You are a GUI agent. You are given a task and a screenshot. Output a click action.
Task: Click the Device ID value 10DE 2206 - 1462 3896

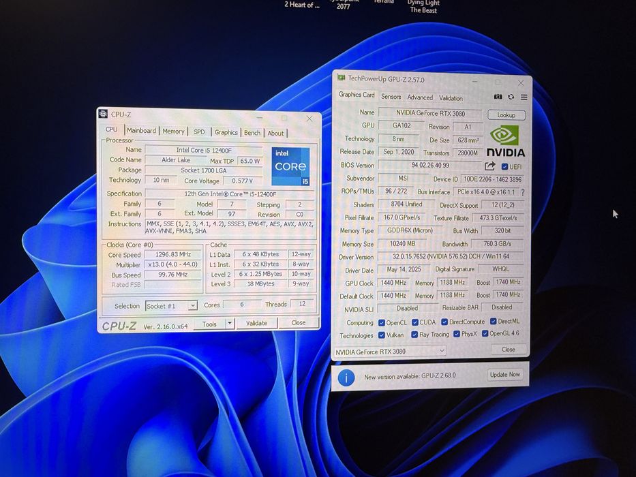(492, 179)
